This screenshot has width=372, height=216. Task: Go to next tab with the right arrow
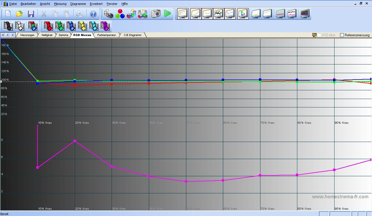12,35
